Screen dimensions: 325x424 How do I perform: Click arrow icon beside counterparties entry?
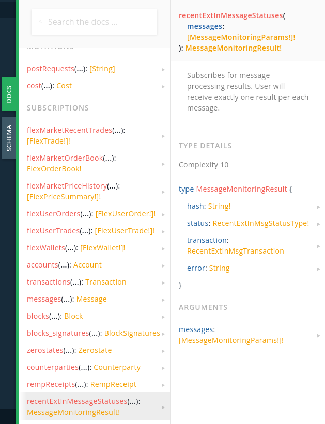pos(163,368)
